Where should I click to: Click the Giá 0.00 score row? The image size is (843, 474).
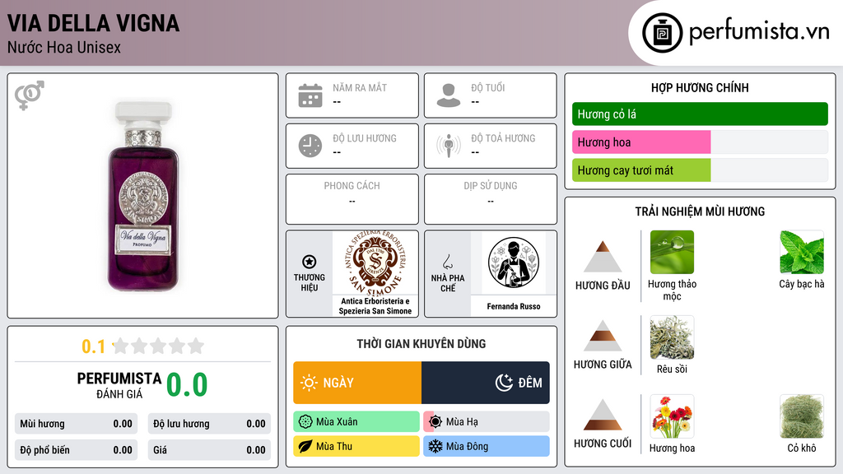pyautogui.click(x=209, y=450)
